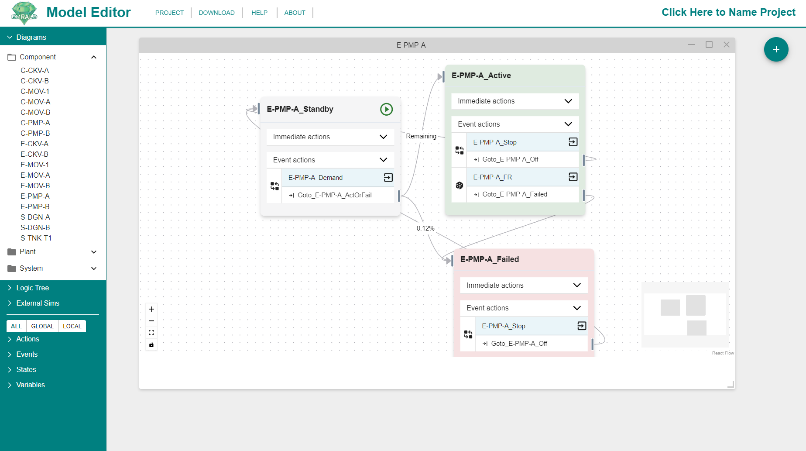Select the LOCAL filter tab
This screenshot has height=451, width=806.
(72, 326)
